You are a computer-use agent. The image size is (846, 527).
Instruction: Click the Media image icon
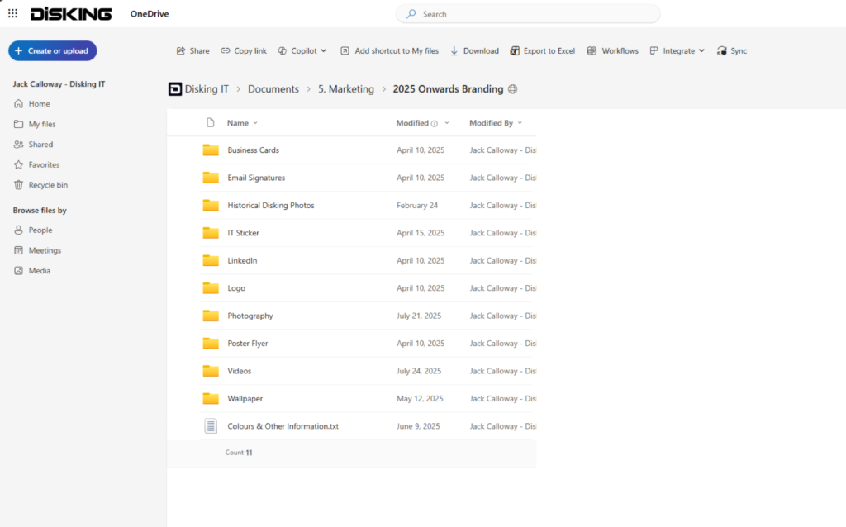click(x=19, y=271)
